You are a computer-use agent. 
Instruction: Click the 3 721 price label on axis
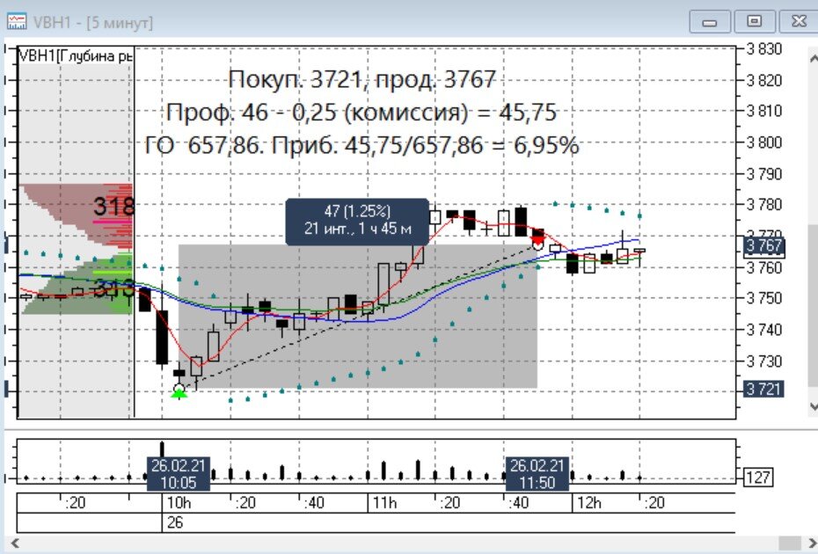(763, 389)
